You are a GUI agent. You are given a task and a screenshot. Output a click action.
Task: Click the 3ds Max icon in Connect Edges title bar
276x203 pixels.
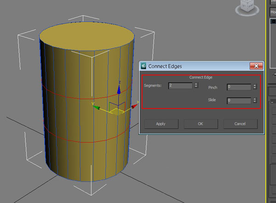click(x=144, y=66)
